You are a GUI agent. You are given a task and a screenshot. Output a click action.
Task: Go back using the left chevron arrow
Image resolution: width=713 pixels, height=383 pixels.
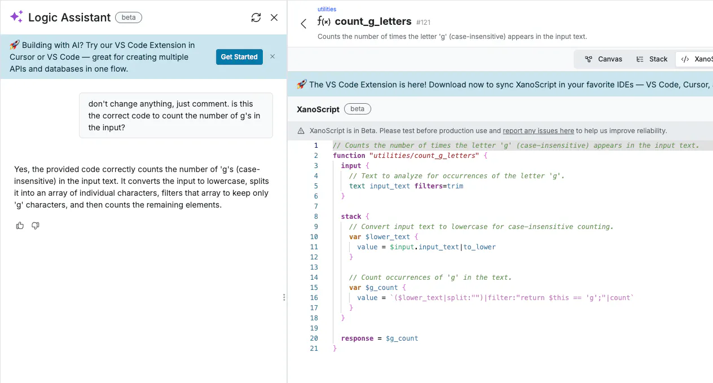pyautogui.click(x=303, y=24)
